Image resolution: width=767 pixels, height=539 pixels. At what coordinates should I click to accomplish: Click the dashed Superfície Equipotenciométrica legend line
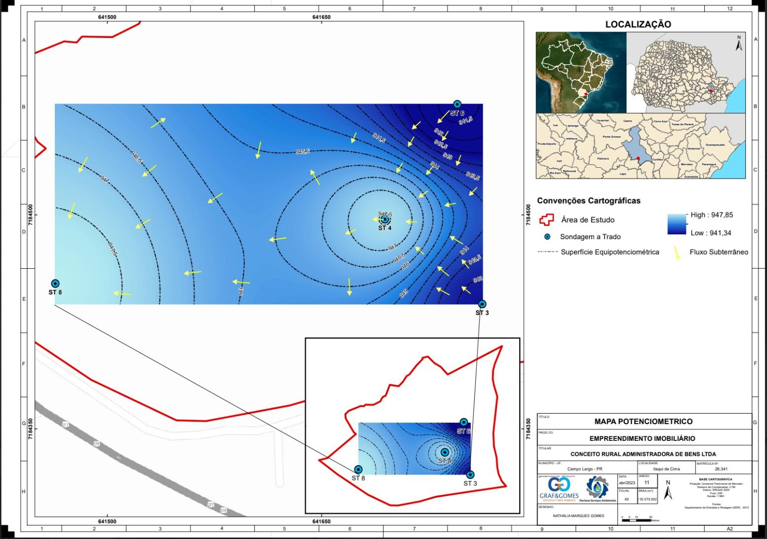[x=547, y=252]
